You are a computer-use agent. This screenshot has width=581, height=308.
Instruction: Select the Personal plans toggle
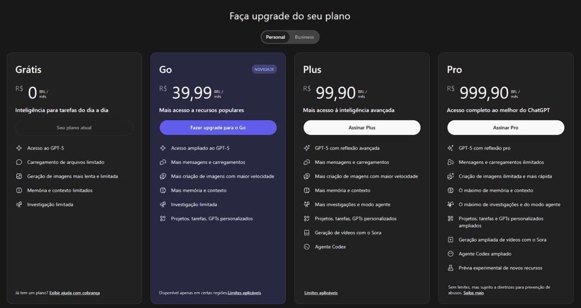(276, 37)
